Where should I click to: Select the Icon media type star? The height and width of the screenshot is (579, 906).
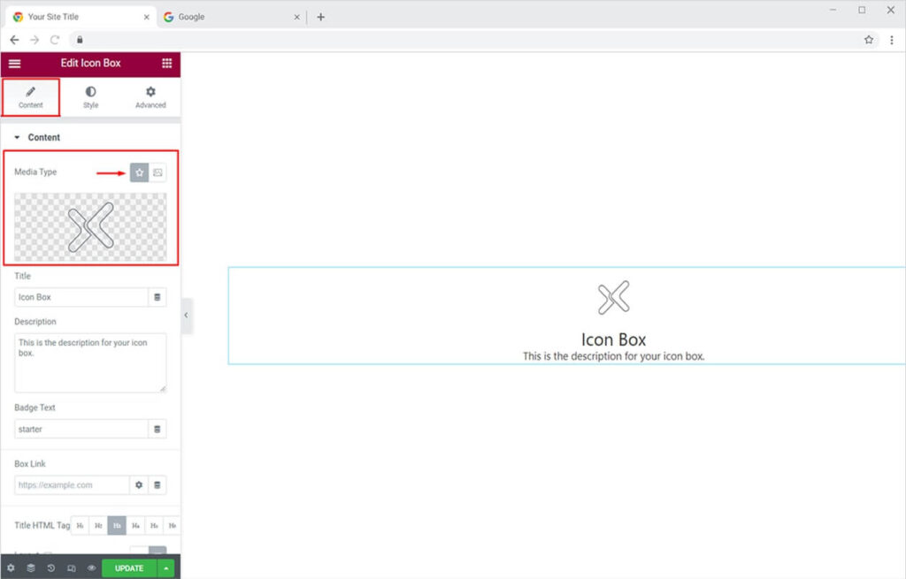pos(139,172)
